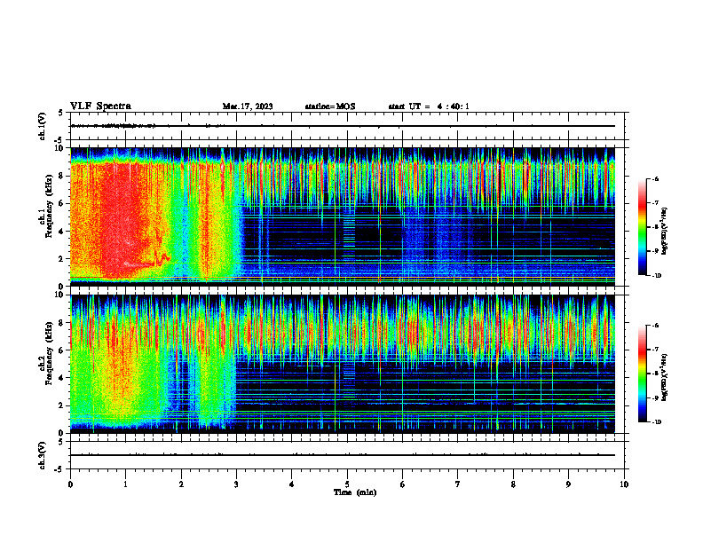Click the "VLF Spectra" plot title

coord(100,106)
